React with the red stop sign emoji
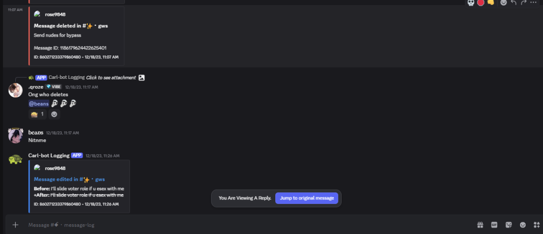Image resolution: width=543 pixels, height=234 pixels. 480,3
